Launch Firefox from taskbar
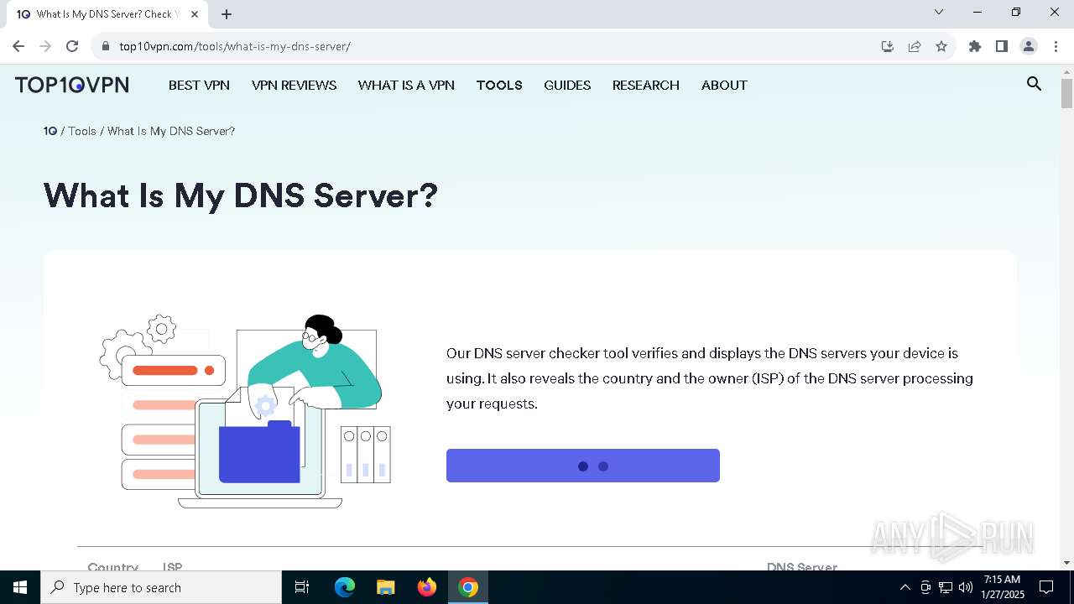Viewport: 1074px width, 604px height. [x=426, y=587]
